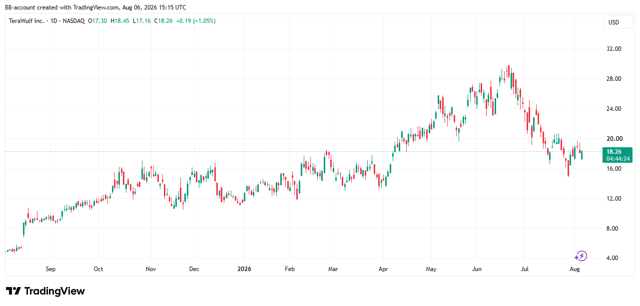Viewport: 640px width, 306px height.
Task: Click the 2026 label on time axis
Action: 244,269
